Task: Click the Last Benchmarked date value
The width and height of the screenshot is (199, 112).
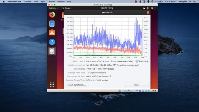Action: [113, 65]
